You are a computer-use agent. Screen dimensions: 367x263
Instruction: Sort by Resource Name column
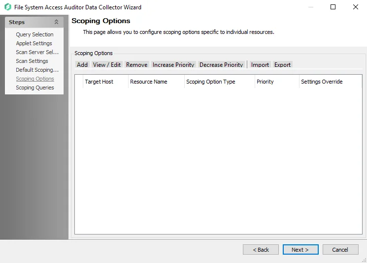[156, 82]
